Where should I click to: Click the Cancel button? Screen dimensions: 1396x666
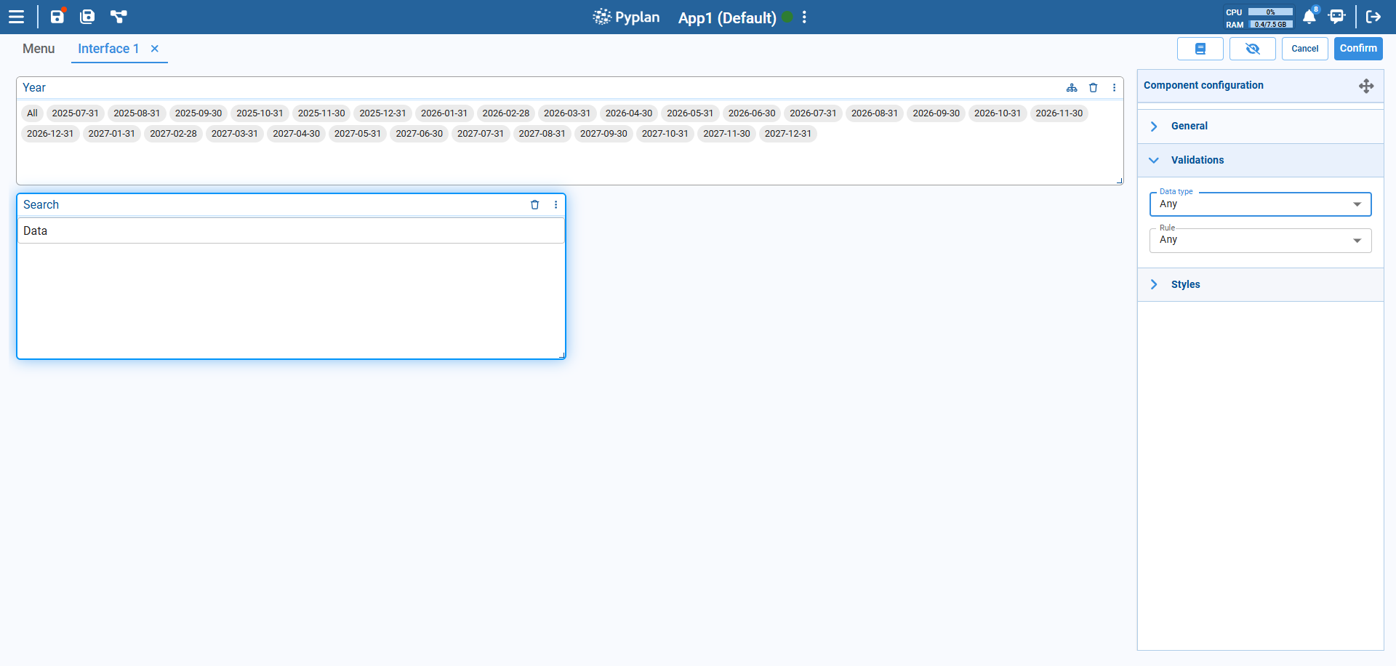(x=1304, y=49)
